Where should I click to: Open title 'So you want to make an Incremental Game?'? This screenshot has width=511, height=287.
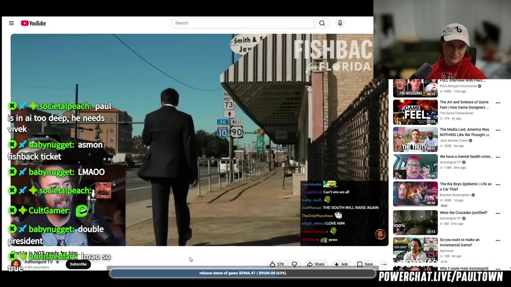pos(460,242)
